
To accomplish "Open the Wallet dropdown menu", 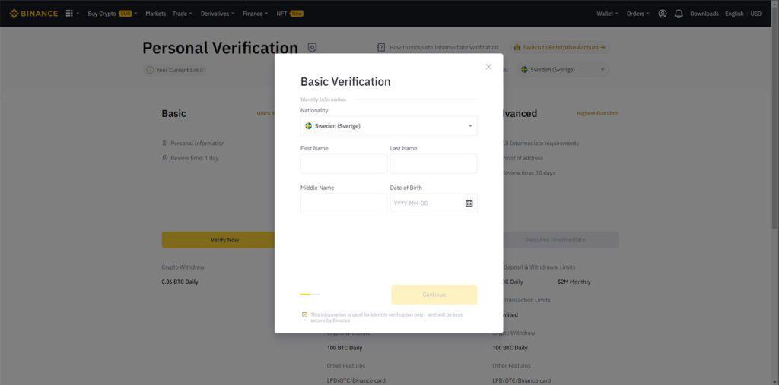I will (x=607, y=14).
